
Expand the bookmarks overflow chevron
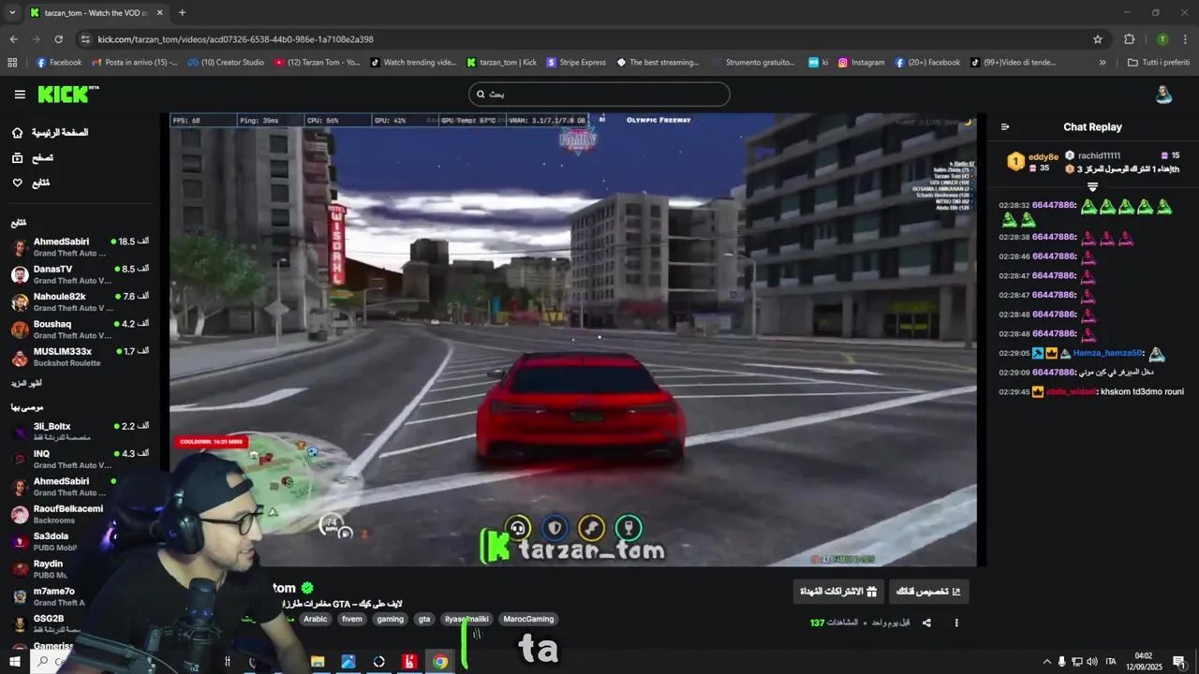click(x=1103, y=63)
